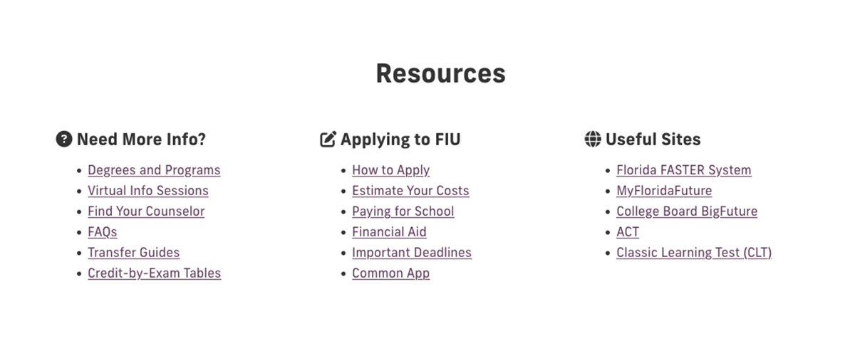The width and height of the screenshot is (855, 356).
Task: Open the Degrees and Programs link
Action: [154, 170]
